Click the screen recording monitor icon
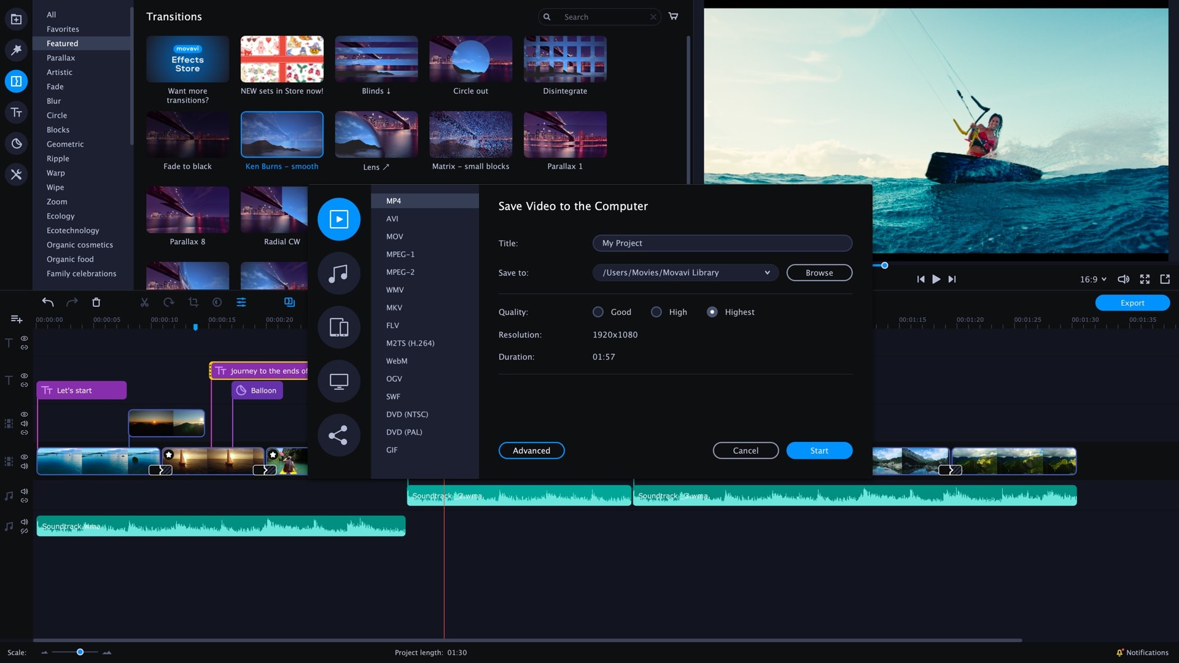 (338, 381)
